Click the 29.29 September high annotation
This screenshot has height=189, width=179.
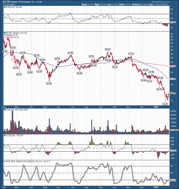108,49
